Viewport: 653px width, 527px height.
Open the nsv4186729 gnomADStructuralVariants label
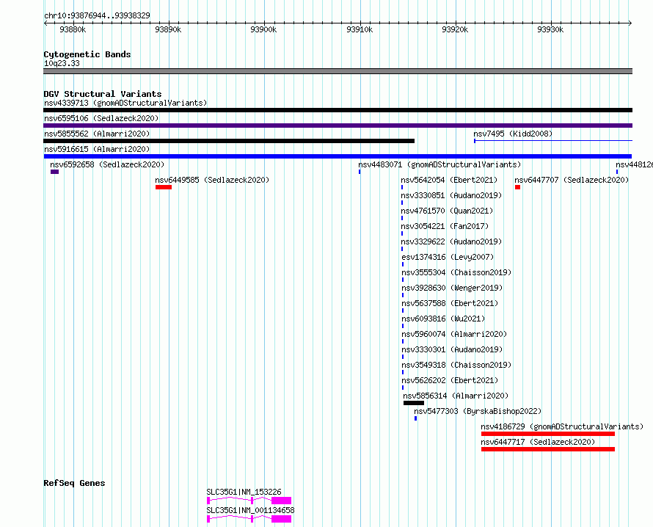tap(562, 426)
